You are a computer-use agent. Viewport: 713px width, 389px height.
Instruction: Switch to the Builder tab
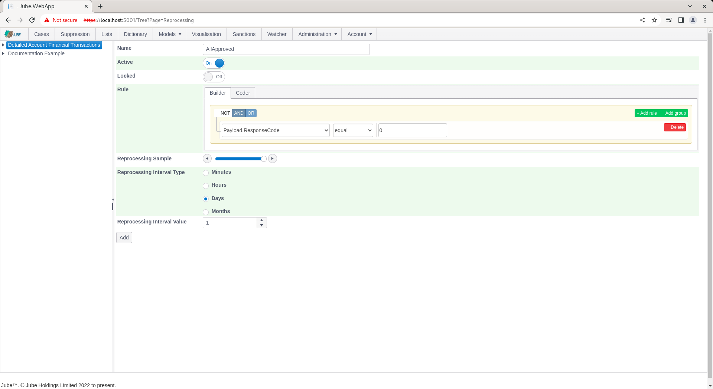(218, 93)
